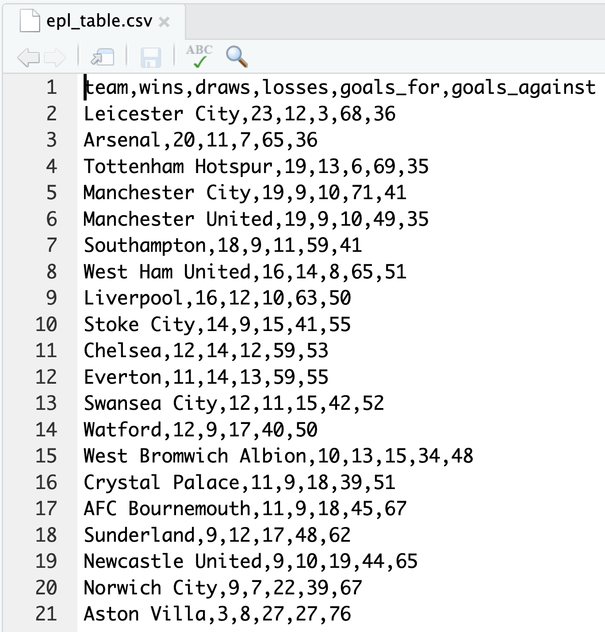Viewport: 605px width, 632px height.
Task: Click the file icon on epl_table.csv tab
Action: (30, 21)
